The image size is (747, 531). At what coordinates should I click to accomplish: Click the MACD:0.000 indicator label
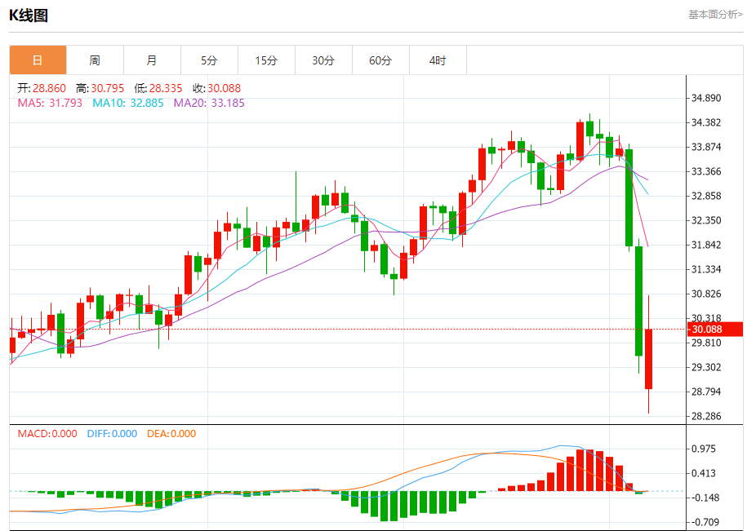point(47,433)
